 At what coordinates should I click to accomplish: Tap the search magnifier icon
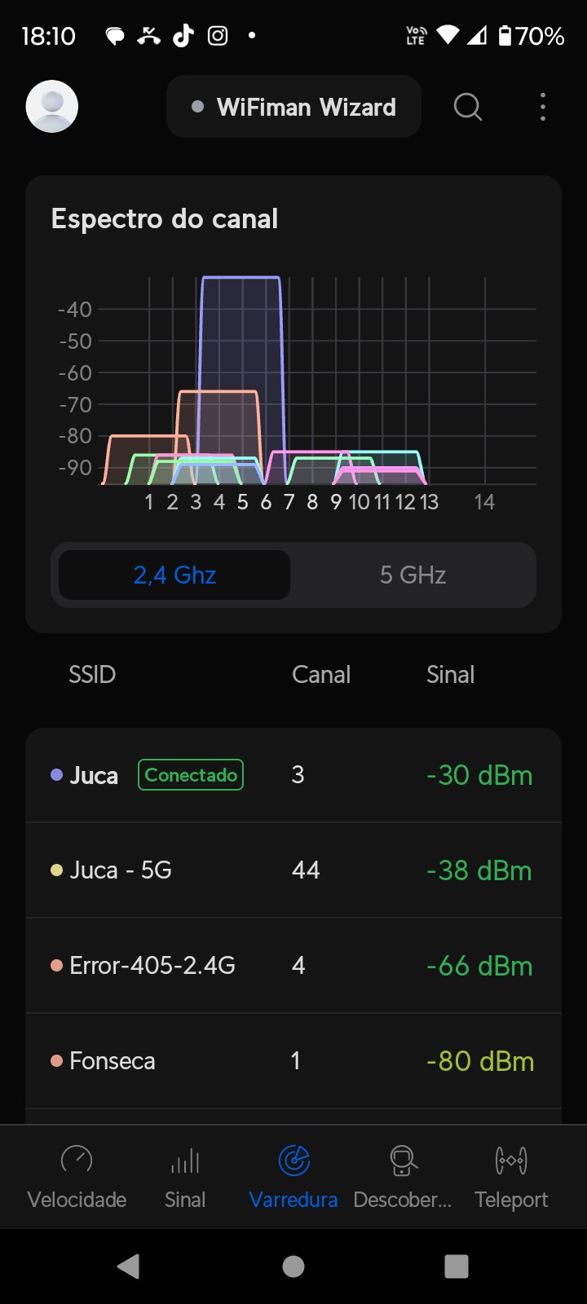point(467,107)
